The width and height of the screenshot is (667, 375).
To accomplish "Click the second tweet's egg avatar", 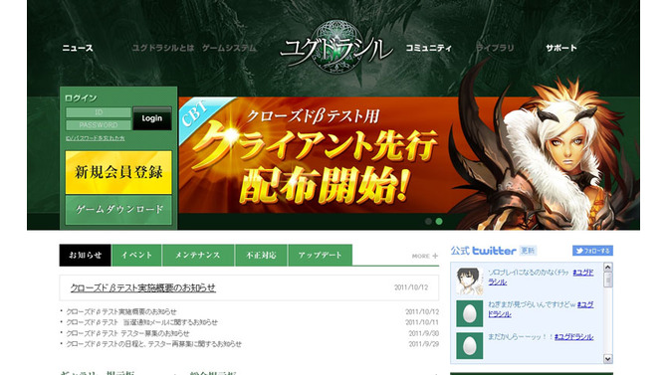I will [469, 313].
